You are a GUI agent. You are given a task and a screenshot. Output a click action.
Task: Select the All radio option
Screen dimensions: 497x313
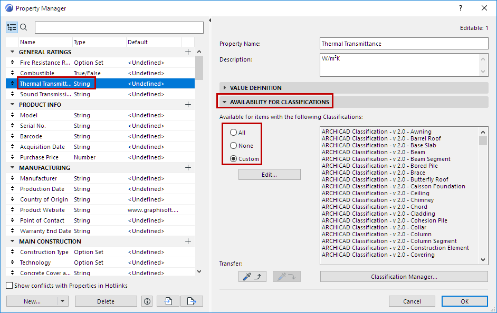[233, 133]
